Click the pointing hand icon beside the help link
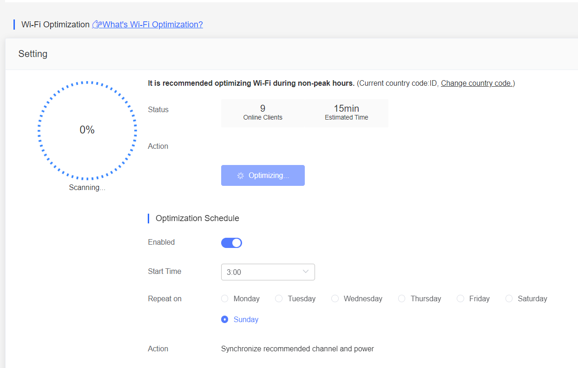The width and height of the screenshot is (578, 368). [97, 25]
